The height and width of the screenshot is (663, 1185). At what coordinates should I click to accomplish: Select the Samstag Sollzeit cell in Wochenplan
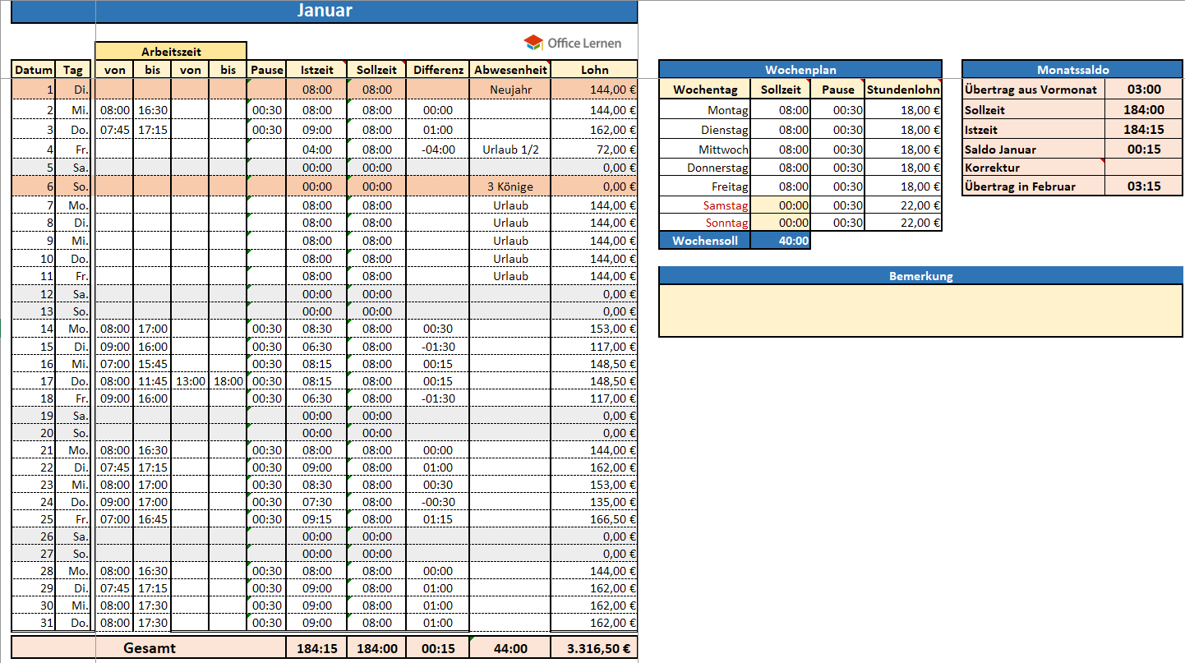pos(780,205)
